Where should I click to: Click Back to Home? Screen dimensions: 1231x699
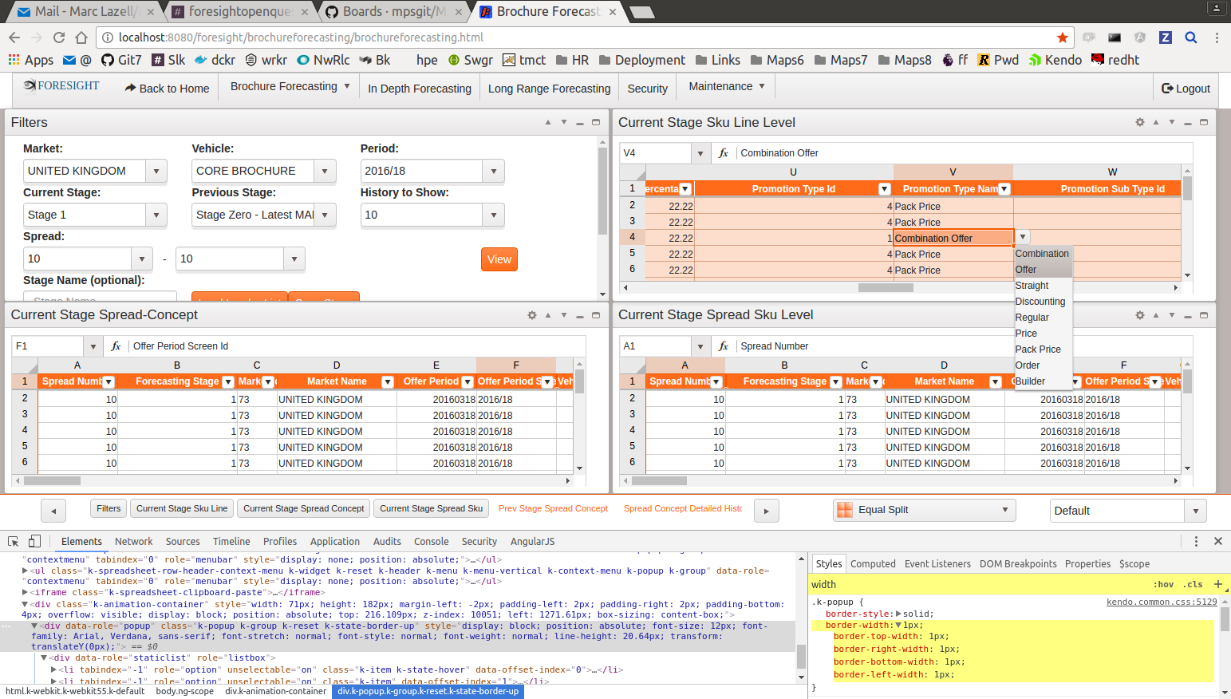pos(168,89)
